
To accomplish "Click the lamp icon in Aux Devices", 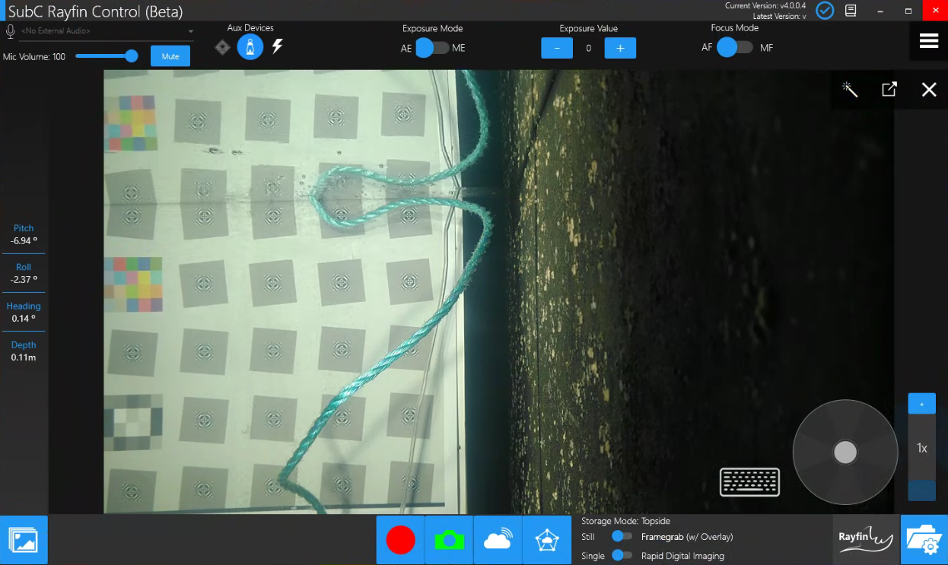I will [250, 47].
